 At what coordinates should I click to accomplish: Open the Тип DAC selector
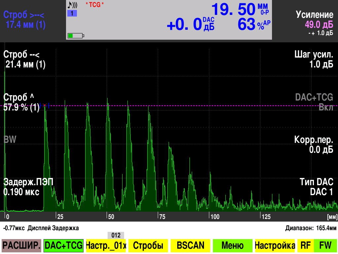coord(316,187)
